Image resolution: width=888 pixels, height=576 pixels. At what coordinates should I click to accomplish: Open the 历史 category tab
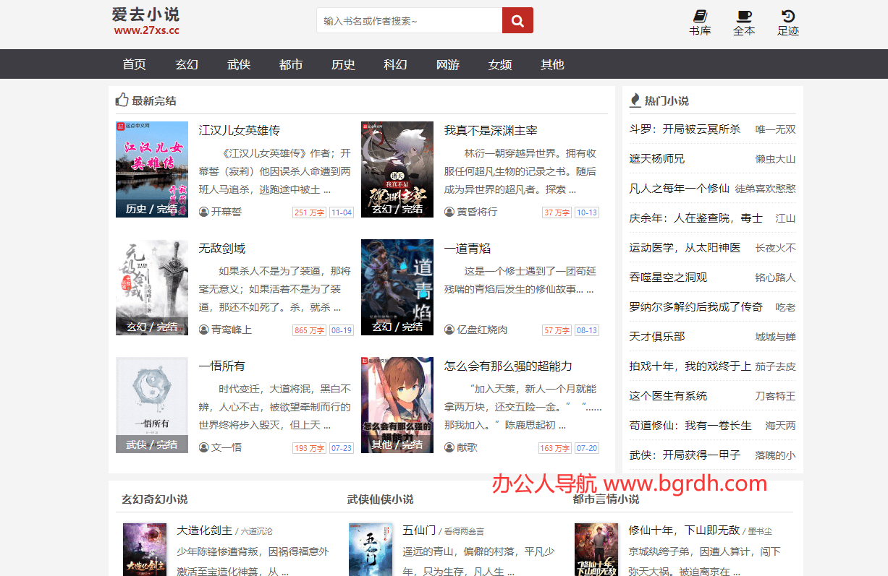coord(343,64)
